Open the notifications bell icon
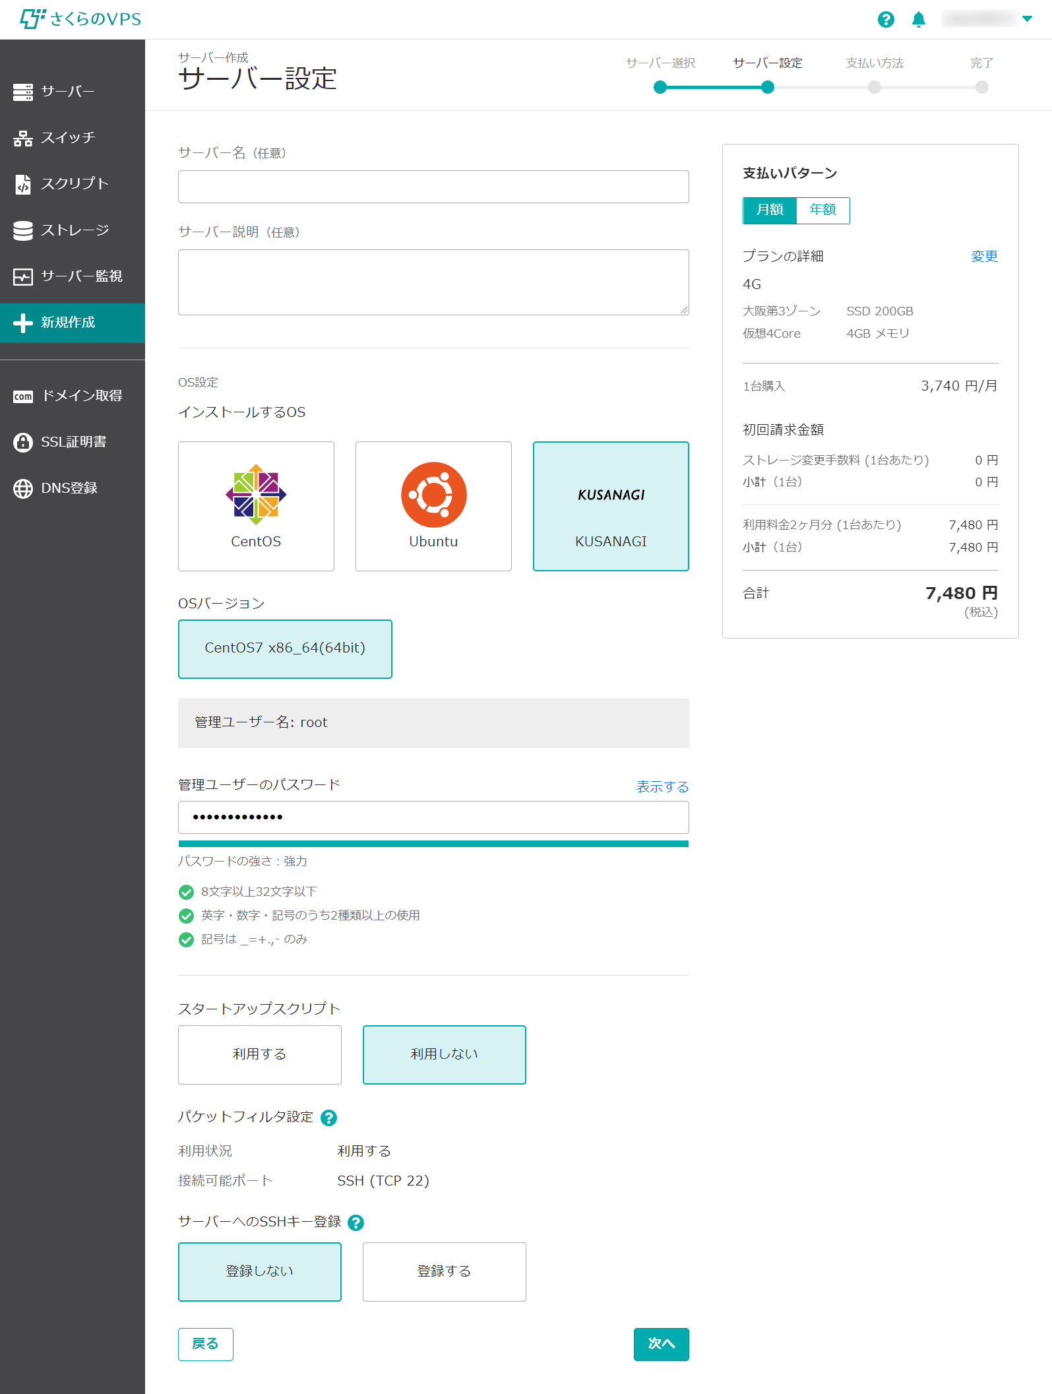 click(x=919, y=19)
